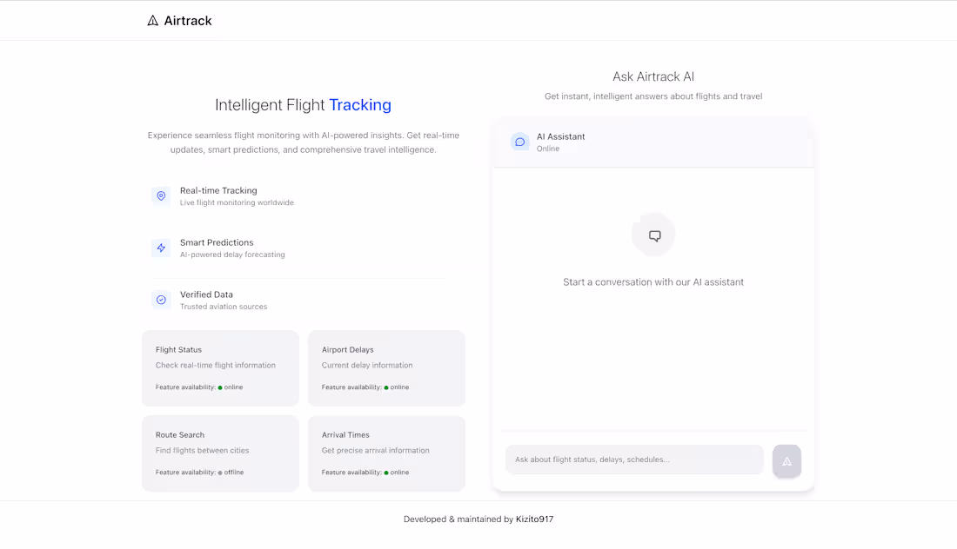957x549 pixels.
Task: Click the Smart Predictions lightning bolt icon
Action: tap(161, 248)
